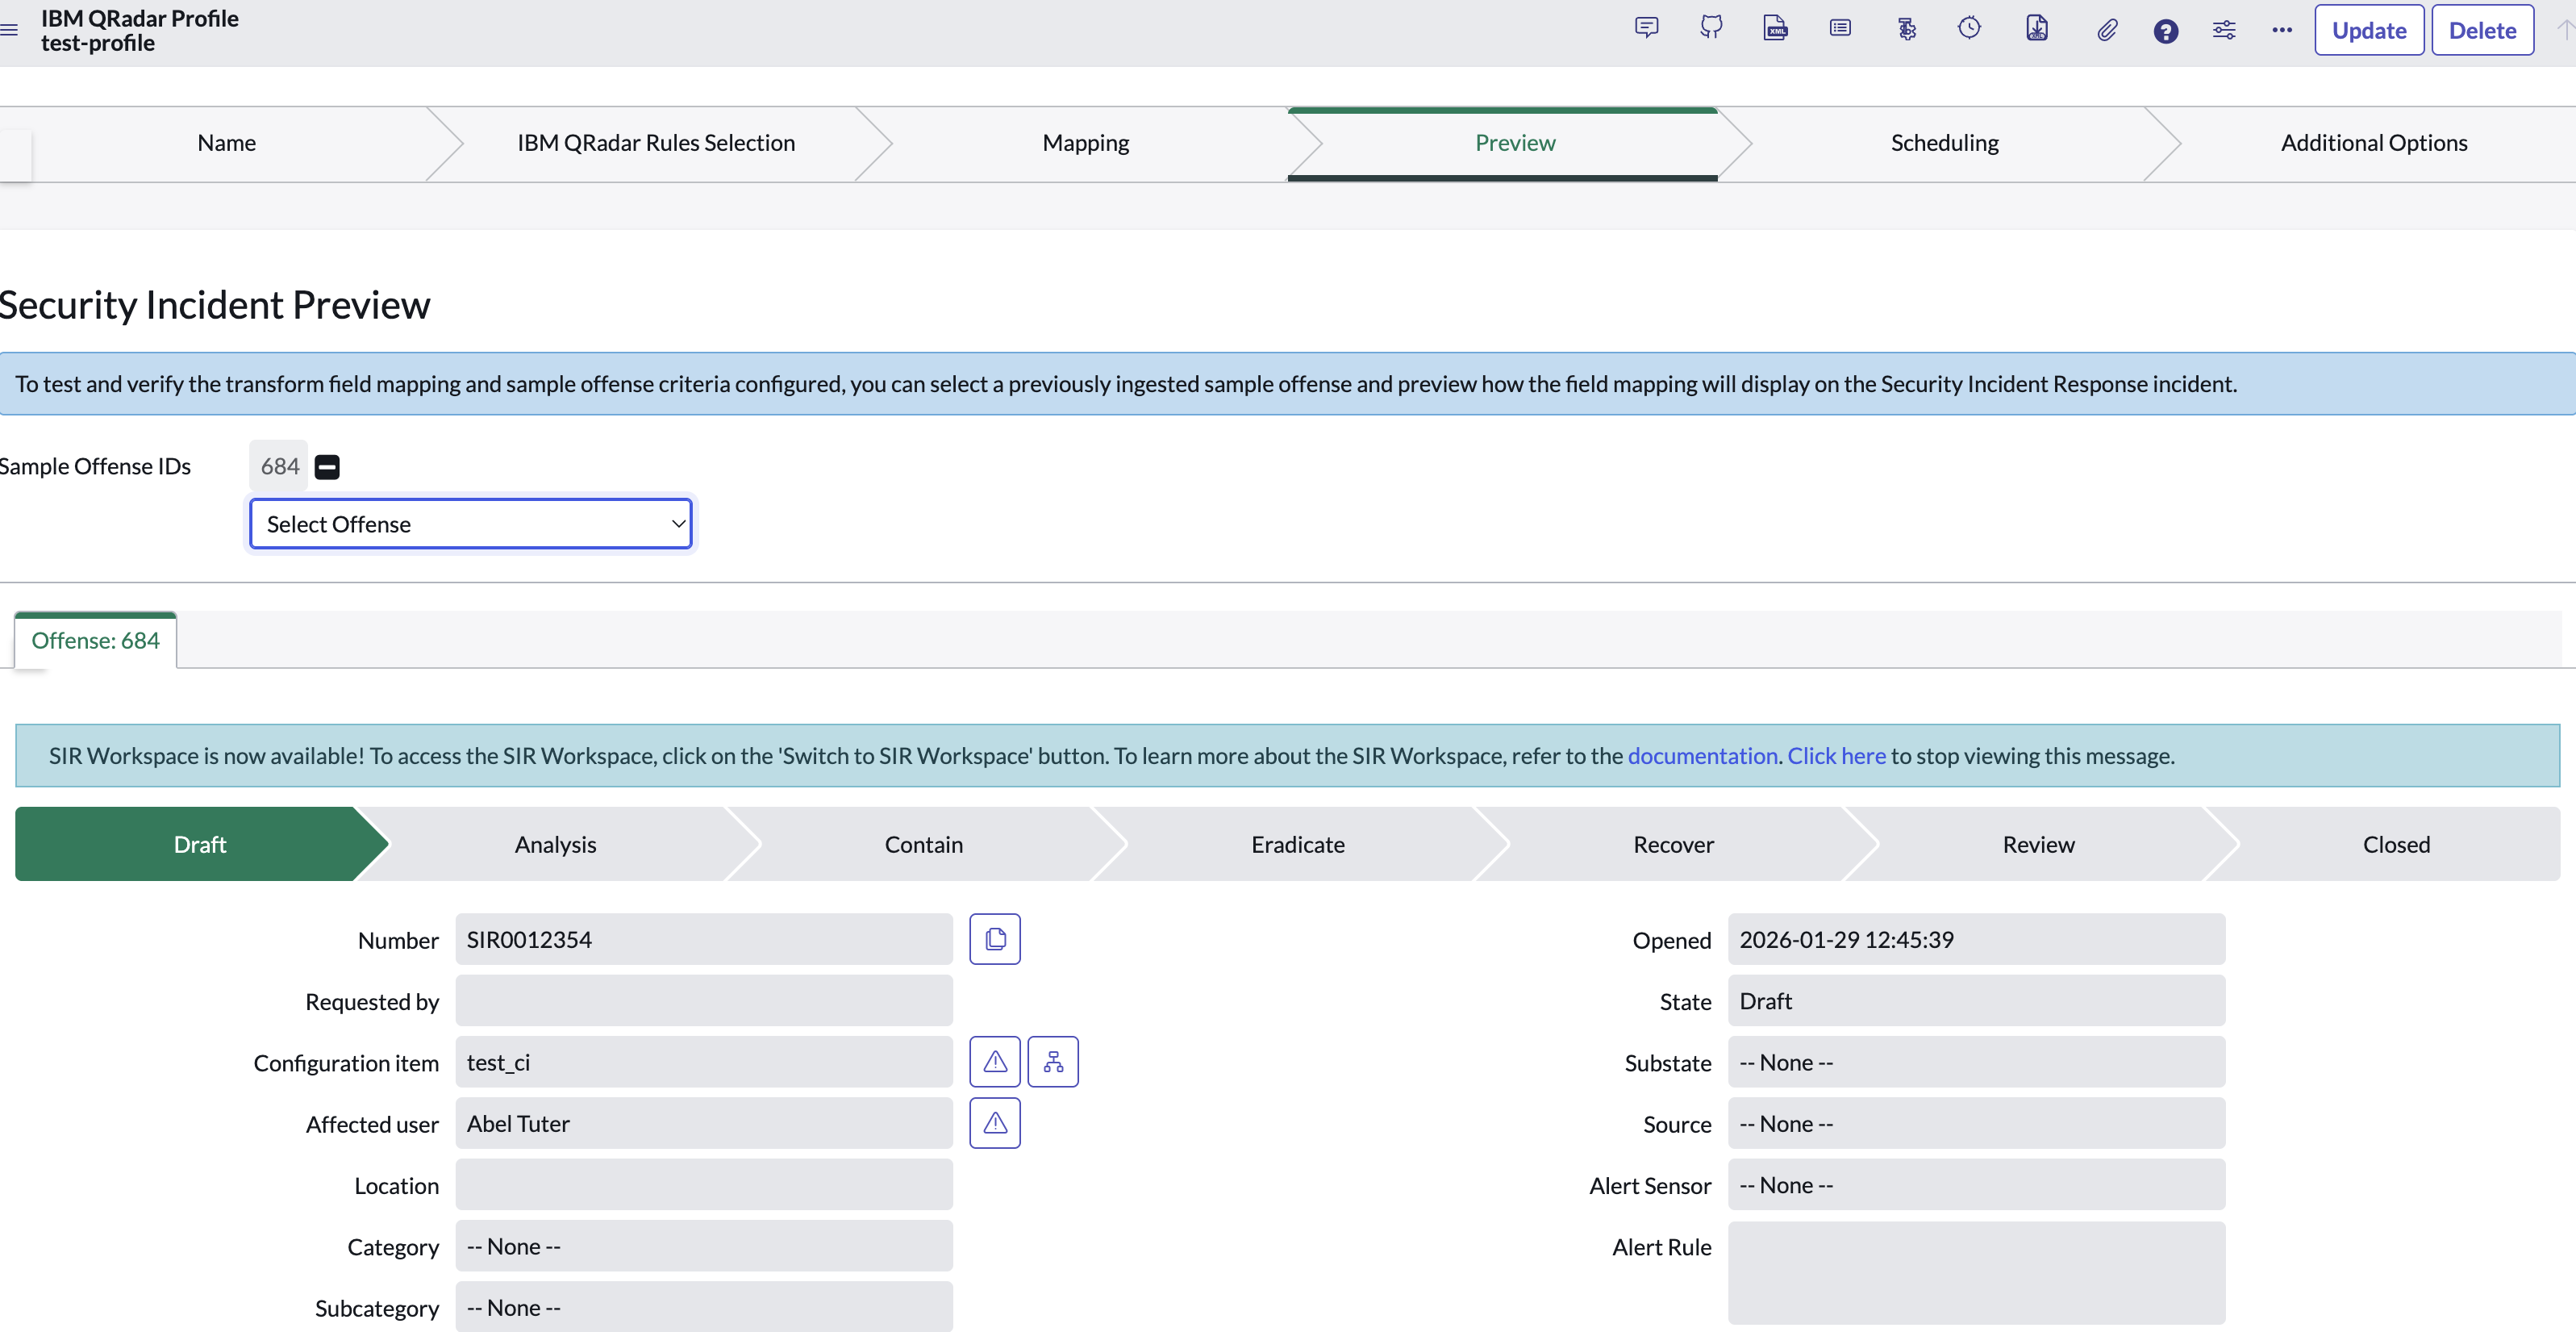Select the Analysis stage in process flow

point(556,844)
